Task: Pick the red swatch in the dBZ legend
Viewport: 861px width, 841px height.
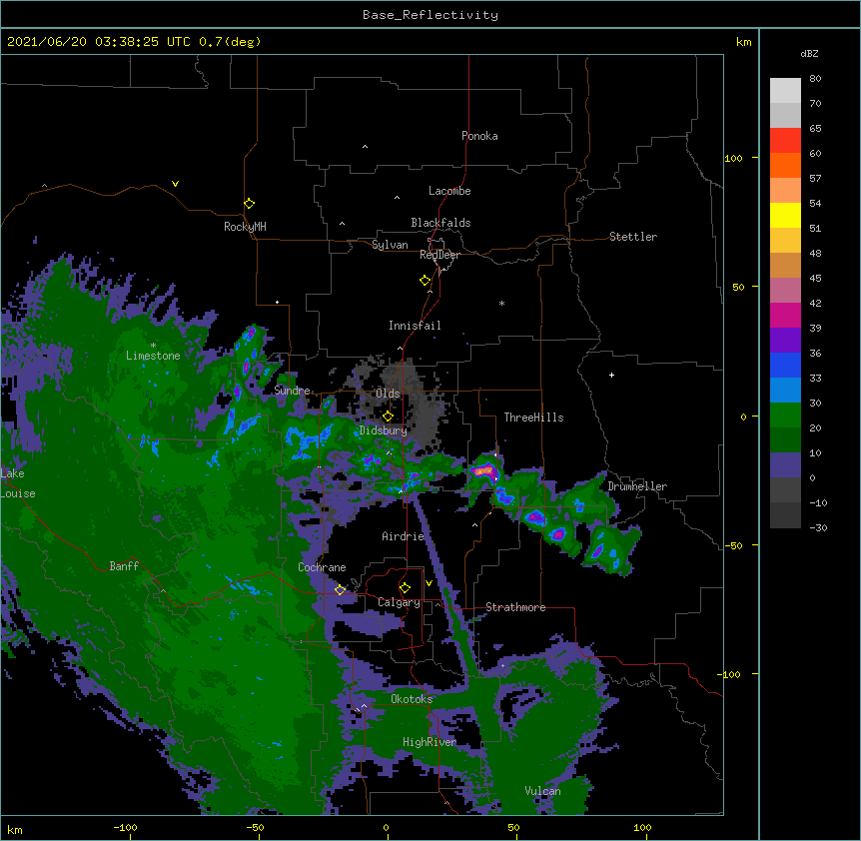Action: pyautogui.click(x=785, y=141)
